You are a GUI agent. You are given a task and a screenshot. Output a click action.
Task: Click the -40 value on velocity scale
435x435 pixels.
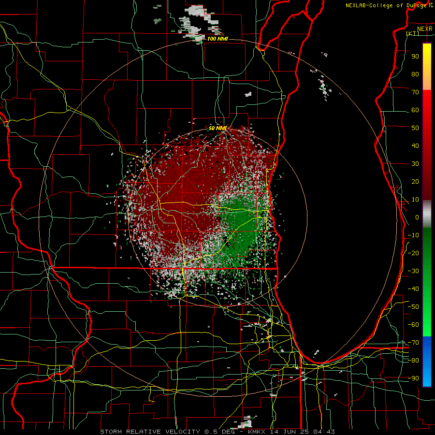[413, 289]
